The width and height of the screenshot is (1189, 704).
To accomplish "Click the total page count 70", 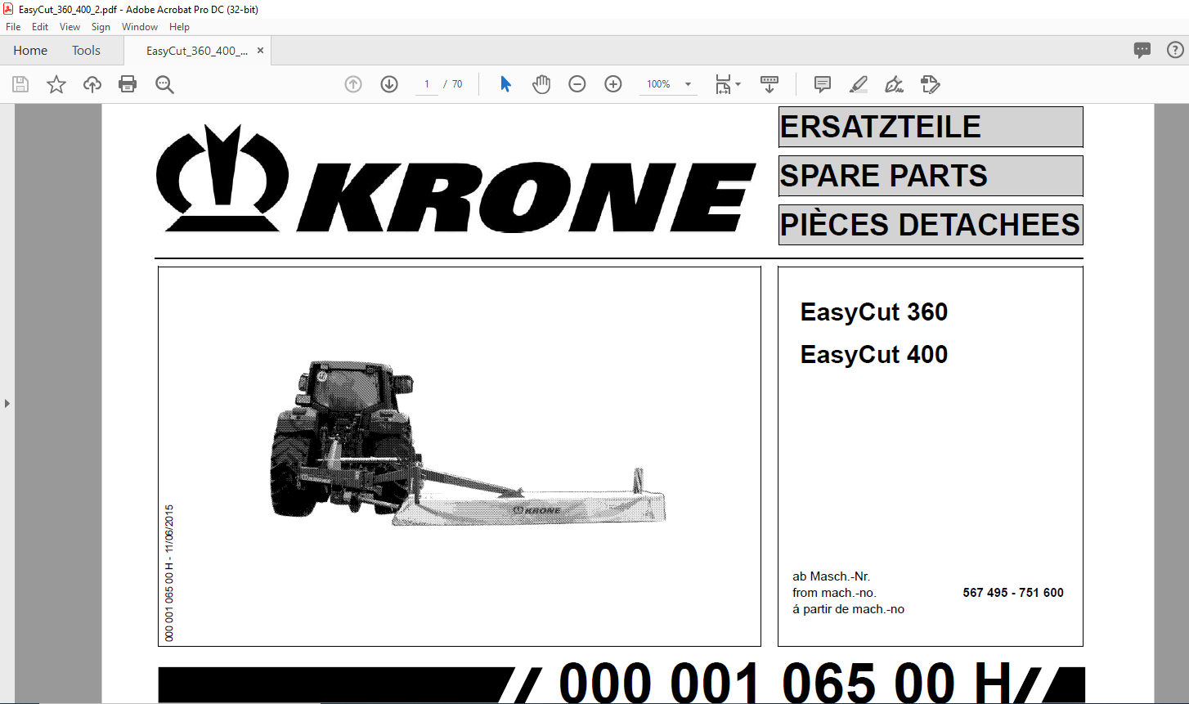I will 457,84.
